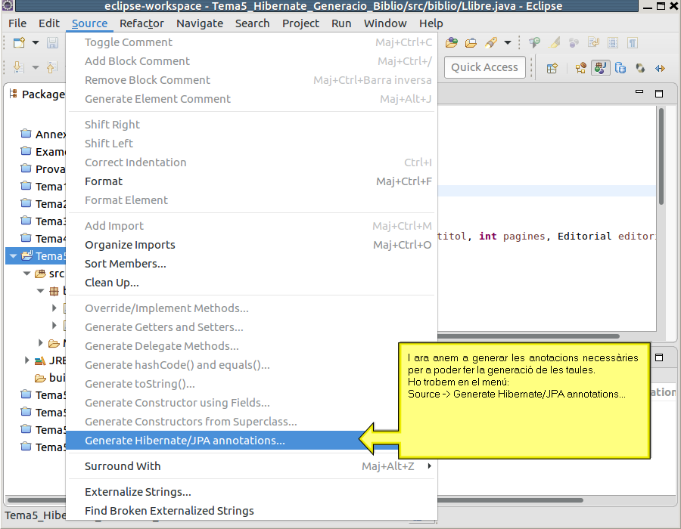The height and width of the screenshot is (529, 681).
Task: Open the Edit menu
Action: pos(49,23)
